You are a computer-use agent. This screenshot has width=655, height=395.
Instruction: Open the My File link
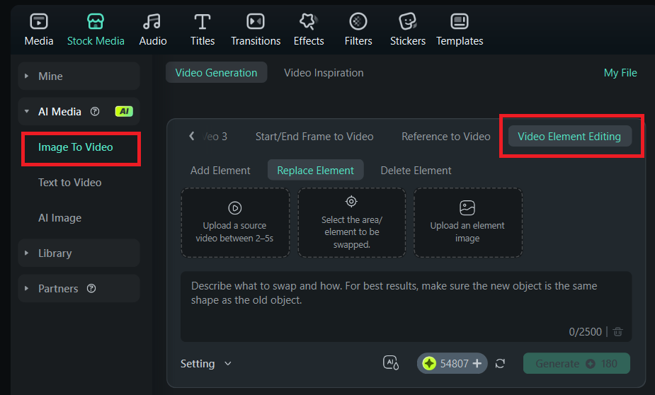(620, 73)
